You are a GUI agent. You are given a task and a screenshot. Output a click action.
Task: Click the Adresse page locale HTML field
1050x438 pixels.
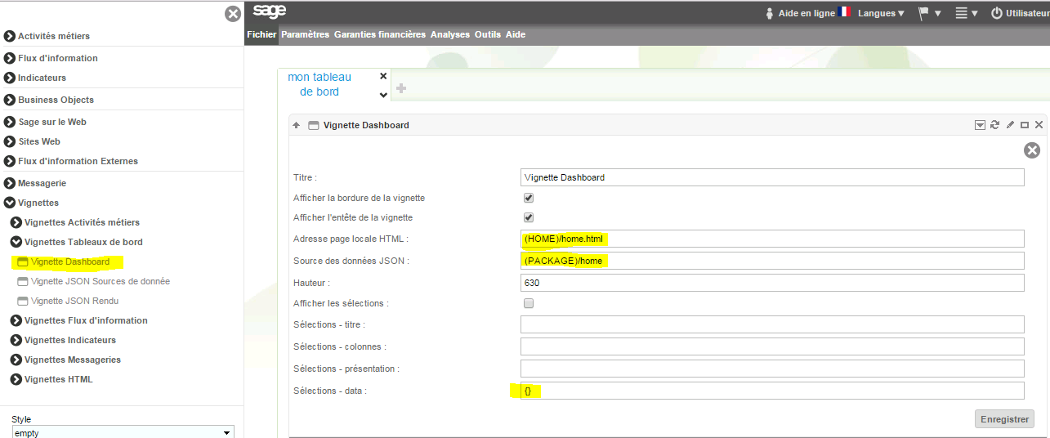(x=772, y=239)
